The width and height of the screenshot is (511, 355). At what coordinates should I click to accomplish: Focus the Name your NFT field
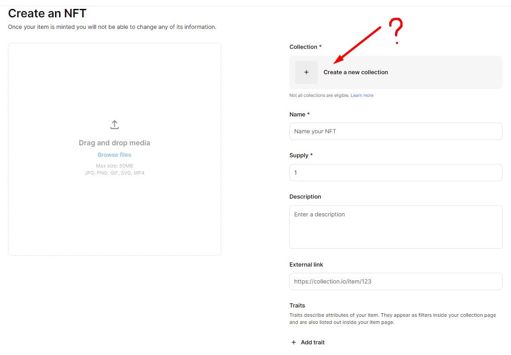tap(395, 132)
